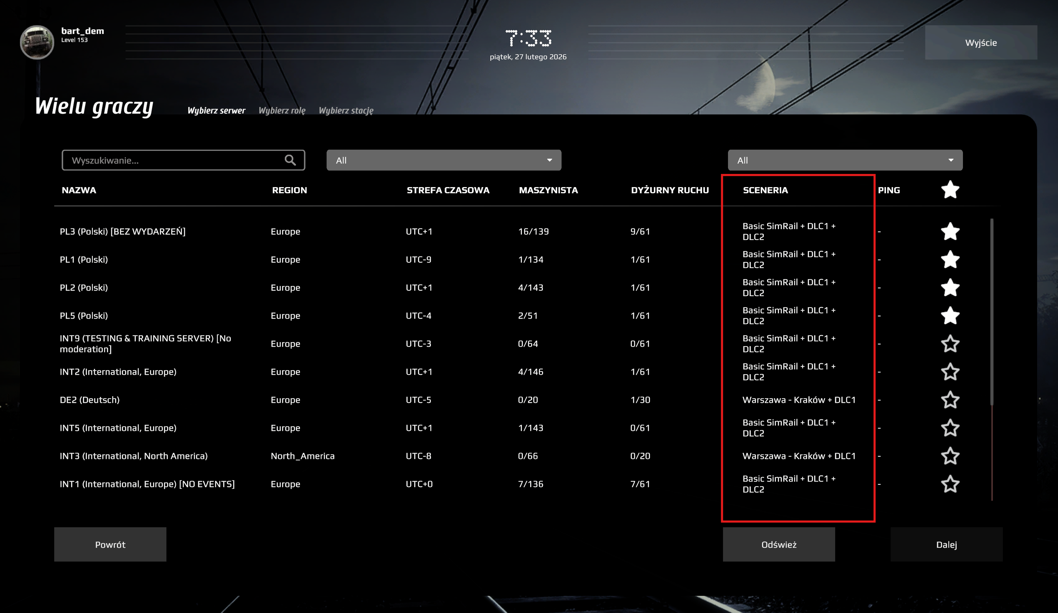The height and width of the screenshot is (613, 1058).
Task: Star INT5 (International, Europe) server
Action: (x=950, y=428)
